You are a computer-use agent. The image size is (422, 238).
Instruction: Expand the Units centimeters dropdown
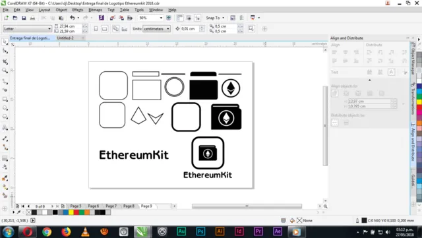point(156,29)
